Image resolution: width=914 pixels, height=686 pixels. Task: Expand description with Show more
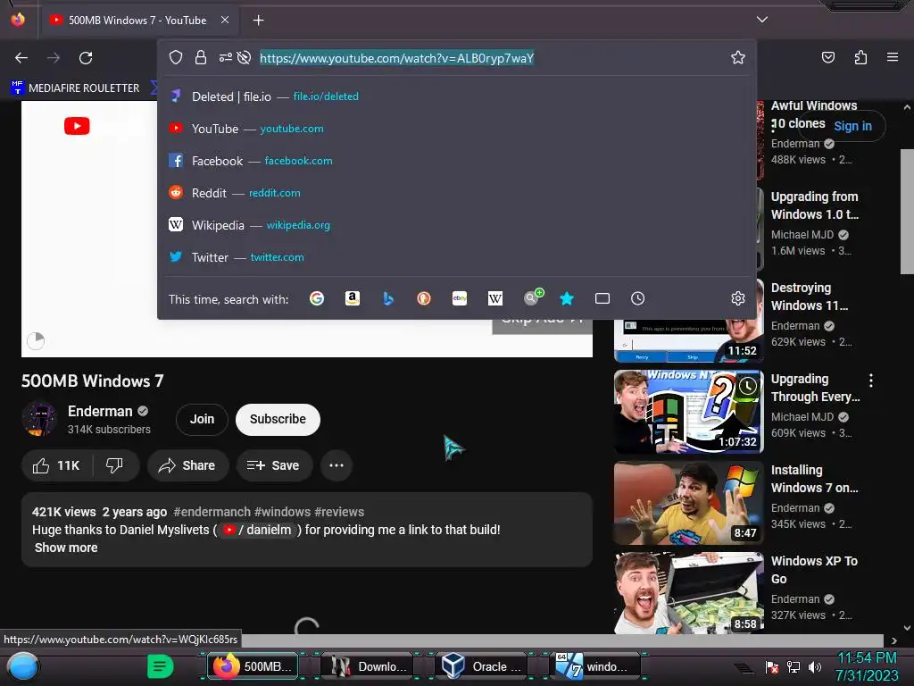[66, 548]
